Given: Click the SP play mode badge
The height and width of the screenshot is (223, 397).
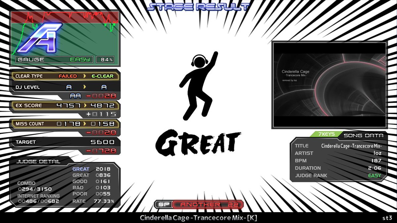Looking at the screenshot, I should [x=163, y=204].
